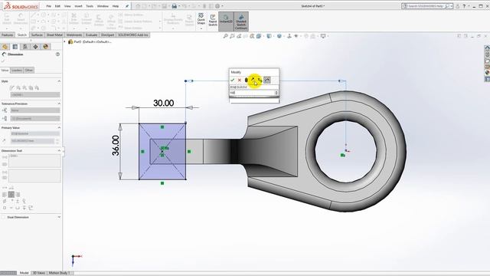
Task: Click the 36.00 dimension on the sketch
Action: 116,146
